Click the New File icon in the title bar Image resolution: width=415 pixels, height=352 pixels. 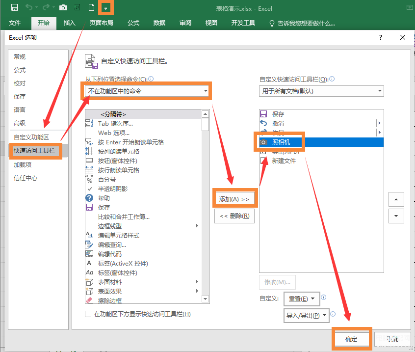(x=91, y=7)
